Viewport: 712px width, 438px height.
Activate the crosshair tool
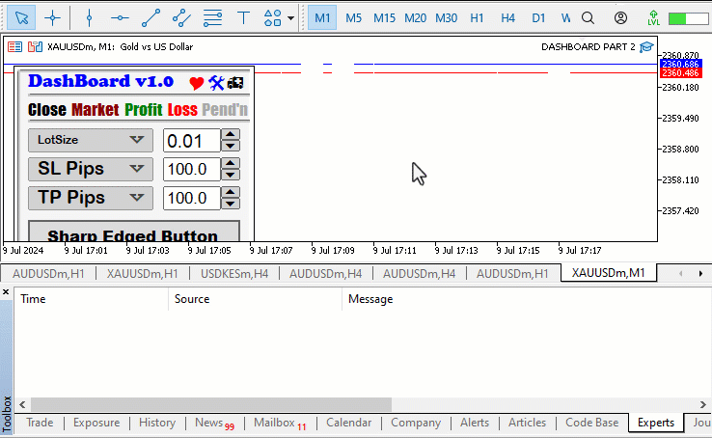(x=53, y=18)
